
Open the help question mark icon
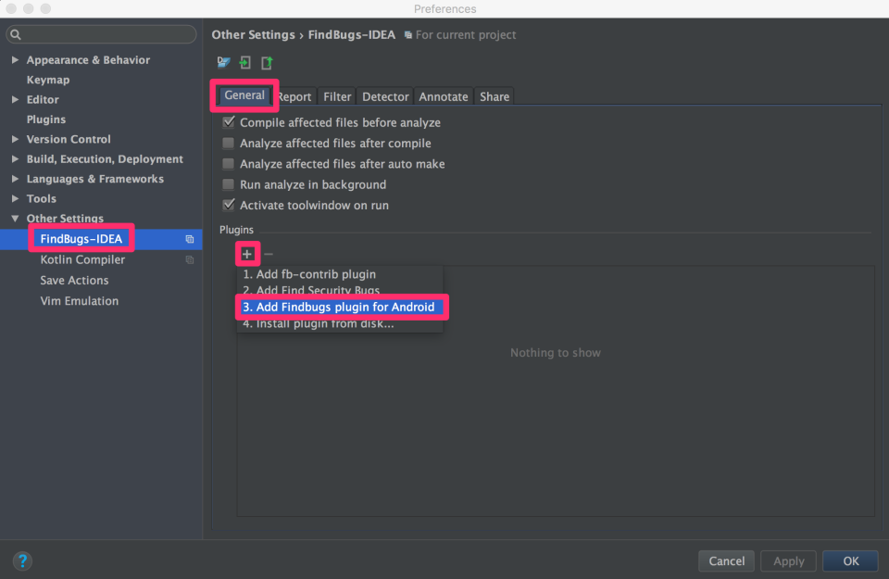(21, 560)
